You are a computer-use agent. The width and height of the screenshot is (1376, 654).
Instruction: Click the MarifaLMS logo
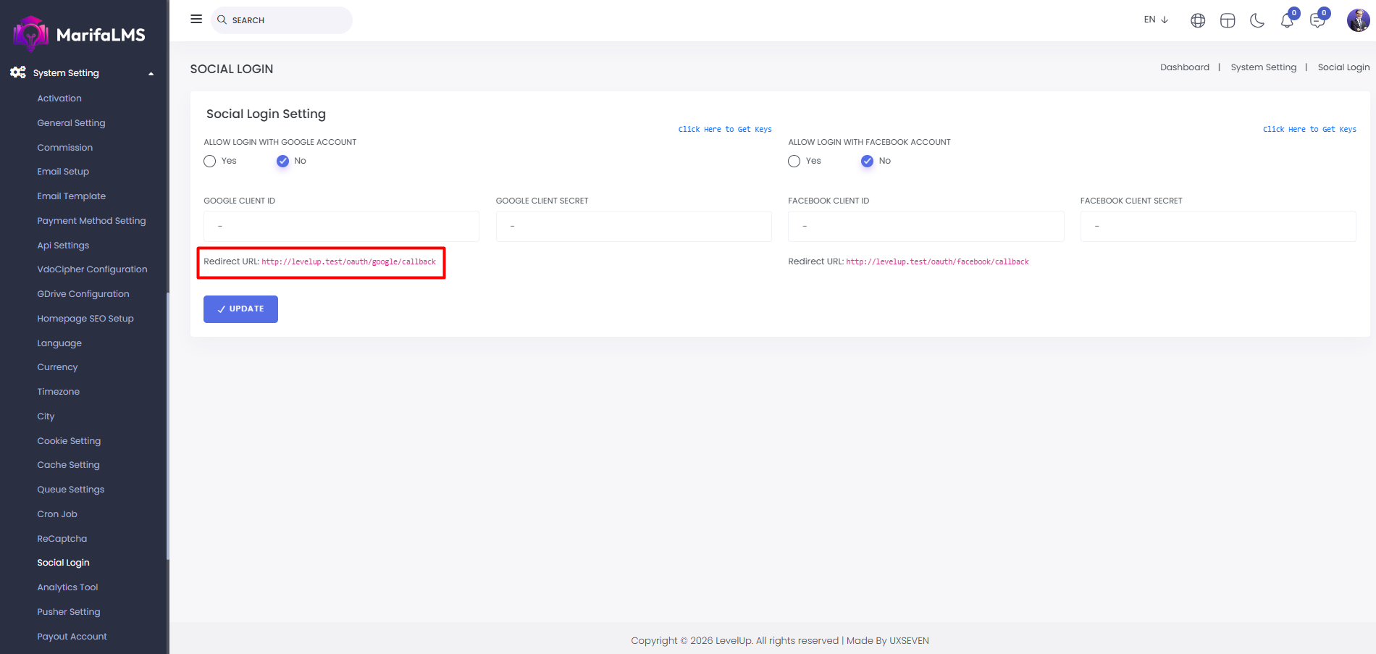80,34
